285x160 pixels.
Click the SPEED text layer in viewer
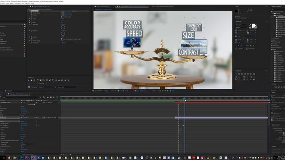134,34
